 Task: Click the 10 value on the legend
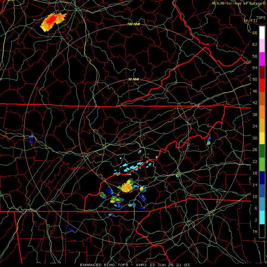tap(255, 196)
